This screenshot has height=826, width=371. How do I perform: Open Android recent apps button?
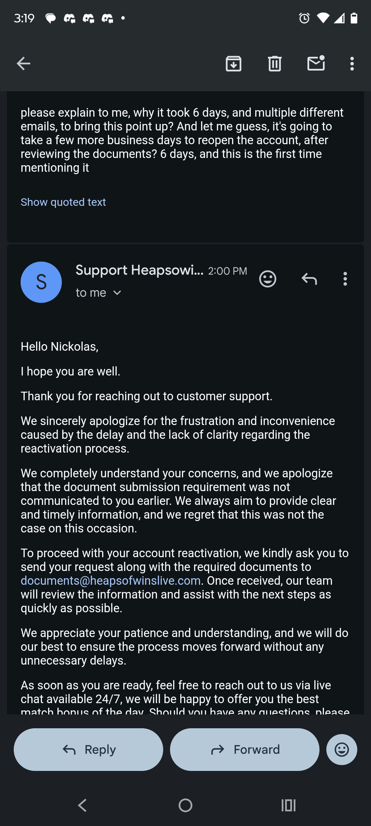[x=289, y=805]
